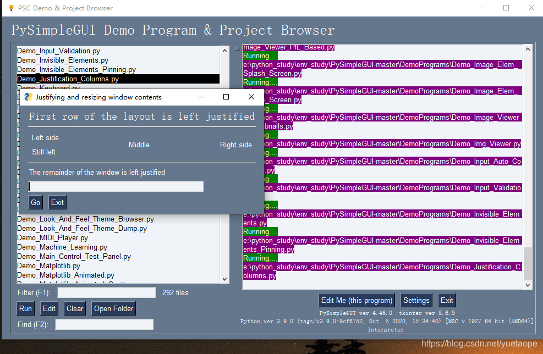Image resolution: width=543 pixels, height=354 pixels.
Task: Click the text input in the Justifying window
Action: [116, 186]
